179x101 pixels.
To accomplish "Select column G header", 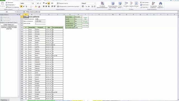I will 70,15.
